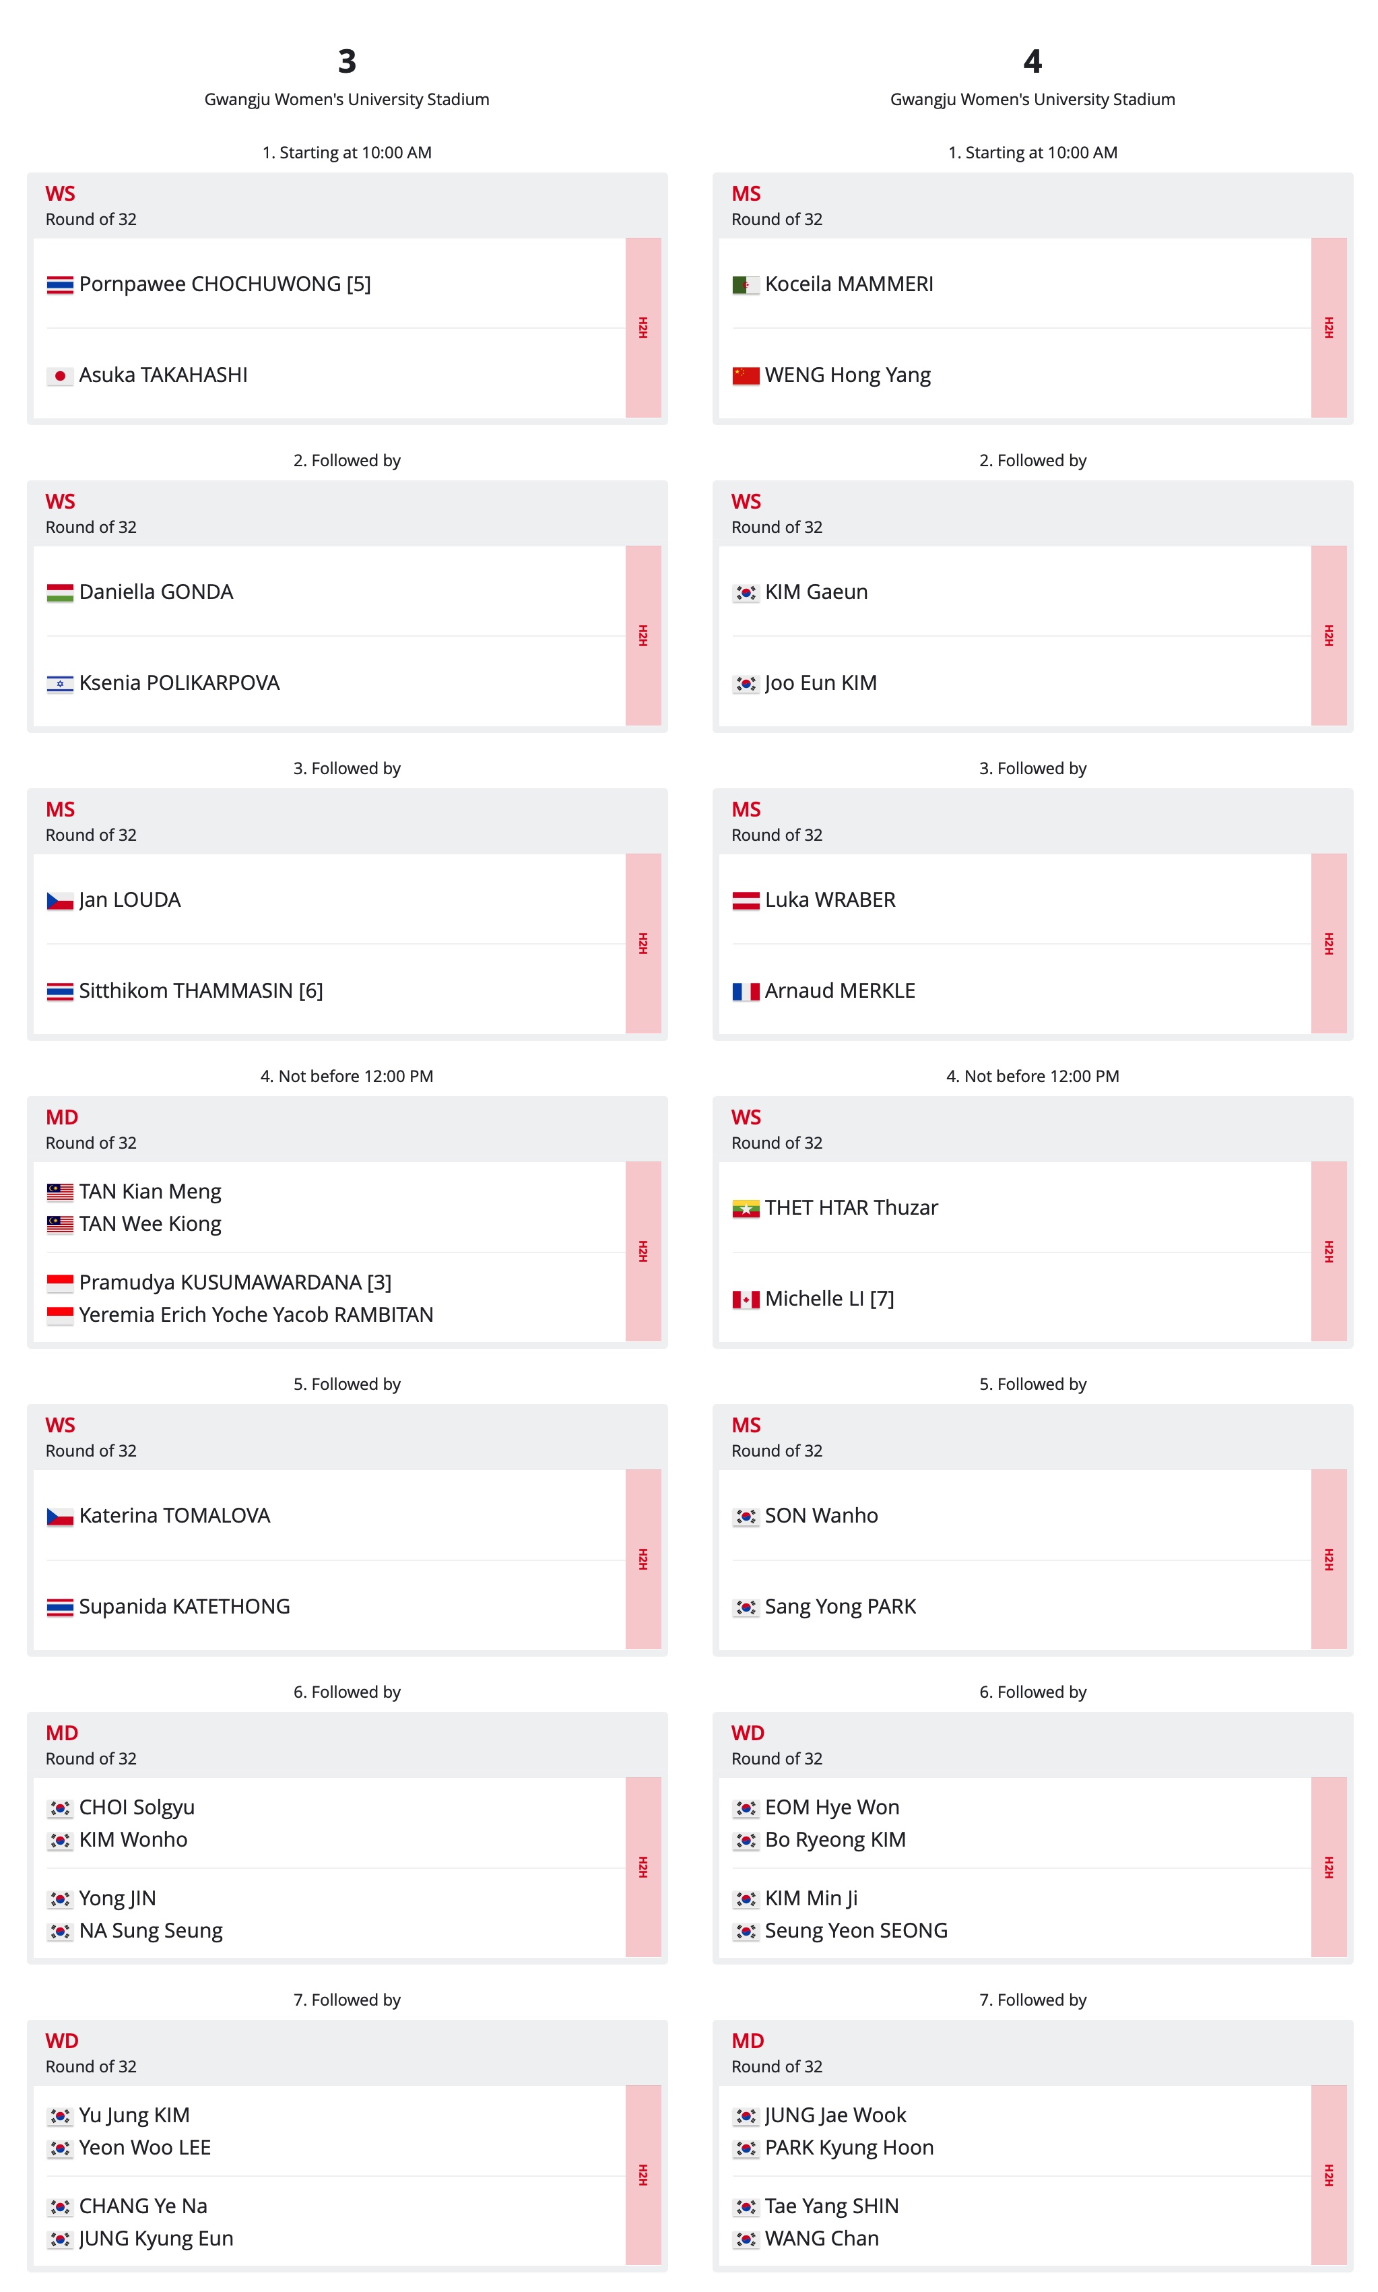Open Pramudya KUSUMAWARDANA [3] profile
Screen dimensions: 1378x2292
click(x=235, y=1283)
